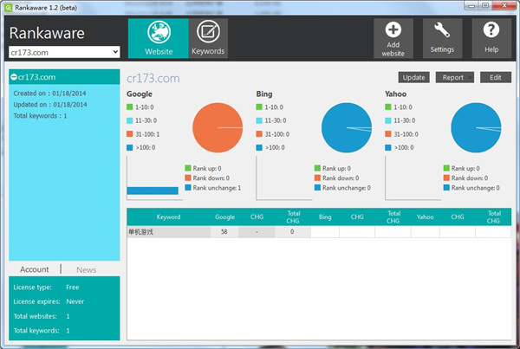
Task: Click the Yahoo pie chart
Action: (x=476, y=127)
